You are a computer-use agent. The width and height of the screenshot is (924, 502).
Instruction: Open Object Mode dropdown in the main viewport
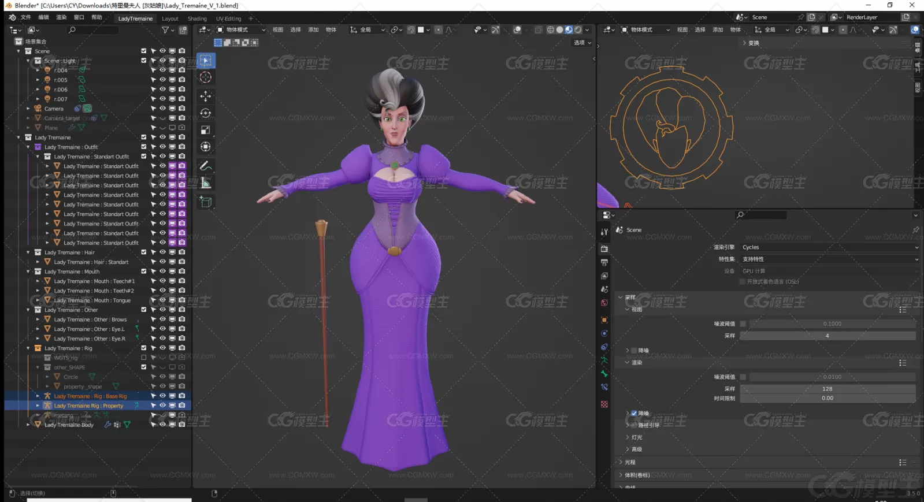pos(241,30)
